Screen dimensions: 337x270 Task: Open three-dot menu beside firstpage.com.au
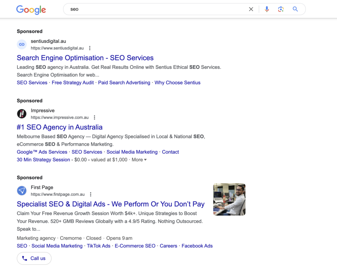click(x=91, y=195)
